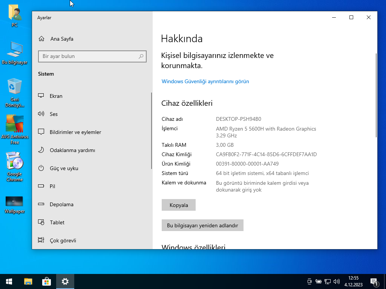Select the Tablet settings entry

pos(92,222)
